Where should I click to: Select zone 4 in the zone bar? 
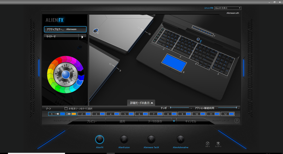[x=113, y=114]
